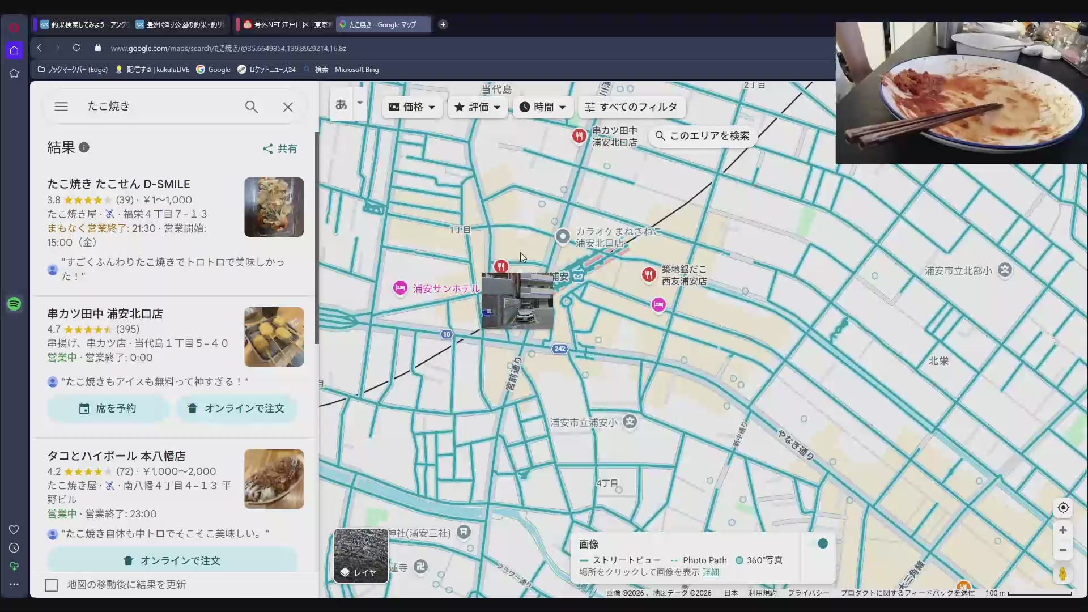
Task: Check 地図の移動後に結果を更新 checkbox
Action: coord(52,585)
